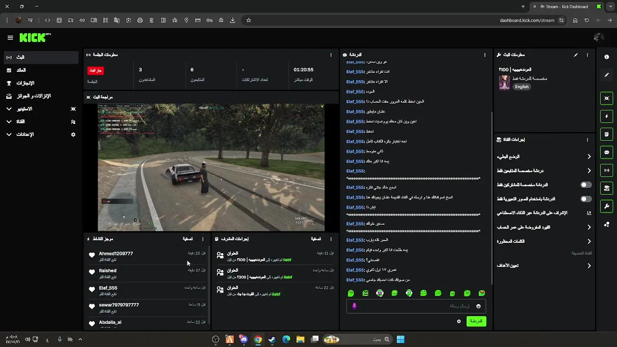
Task: Click the chat panel scrollbar
Action: point(491,198)
